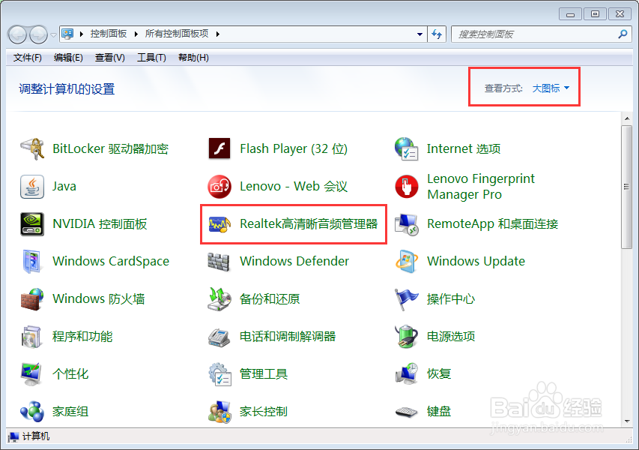Open the Internet 选项 text link

(464, 149)
